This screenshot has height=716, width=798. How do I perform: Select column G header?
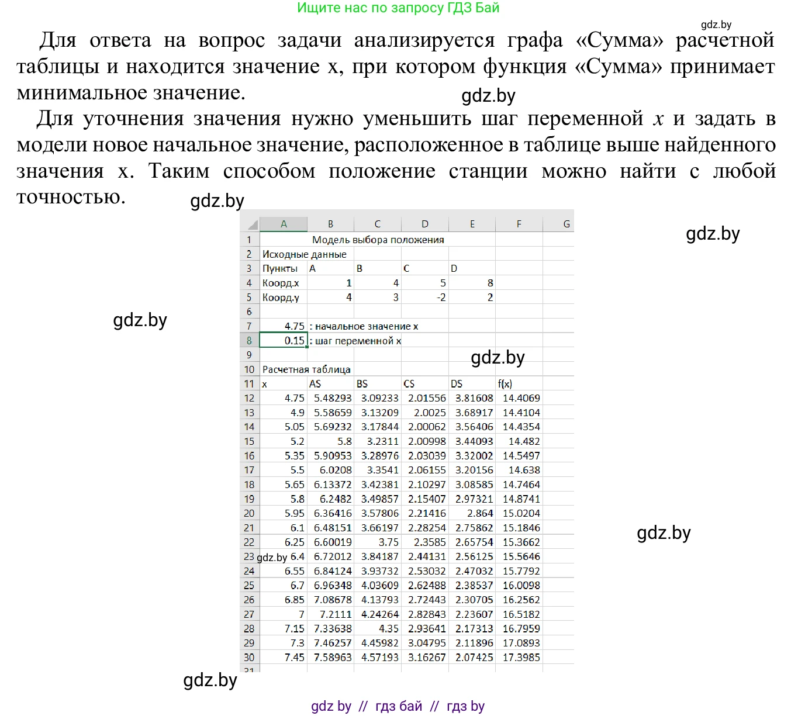coord(566,224)
